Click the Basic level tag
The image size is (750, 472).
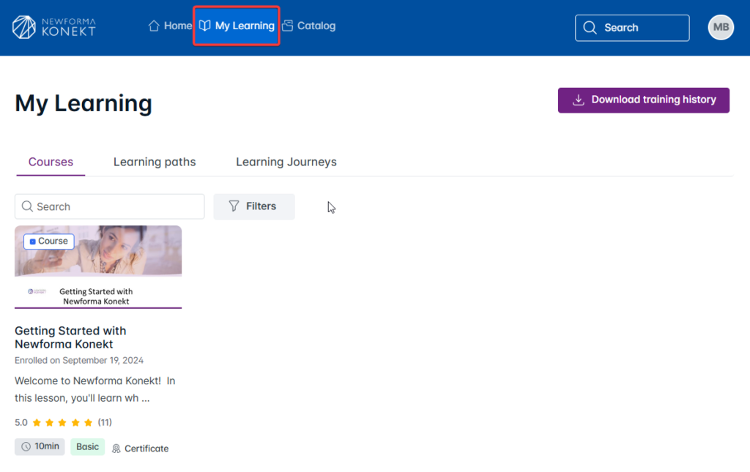coord(88,446)
